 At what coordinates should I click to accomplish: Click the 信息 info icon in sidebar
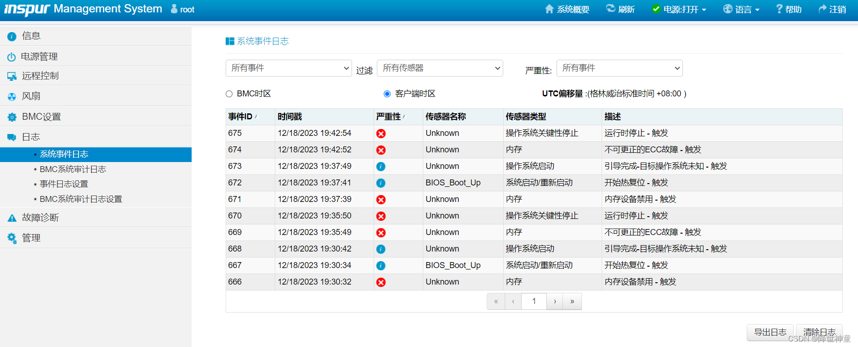12,36
